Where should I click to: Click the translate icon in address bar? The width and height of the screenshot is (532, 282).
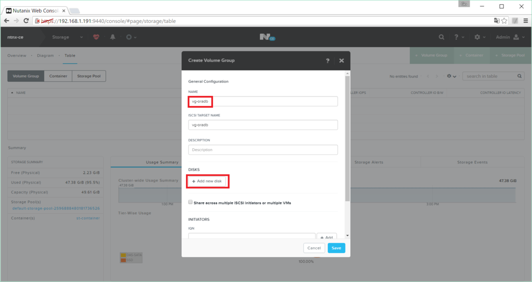pos(497,21)
